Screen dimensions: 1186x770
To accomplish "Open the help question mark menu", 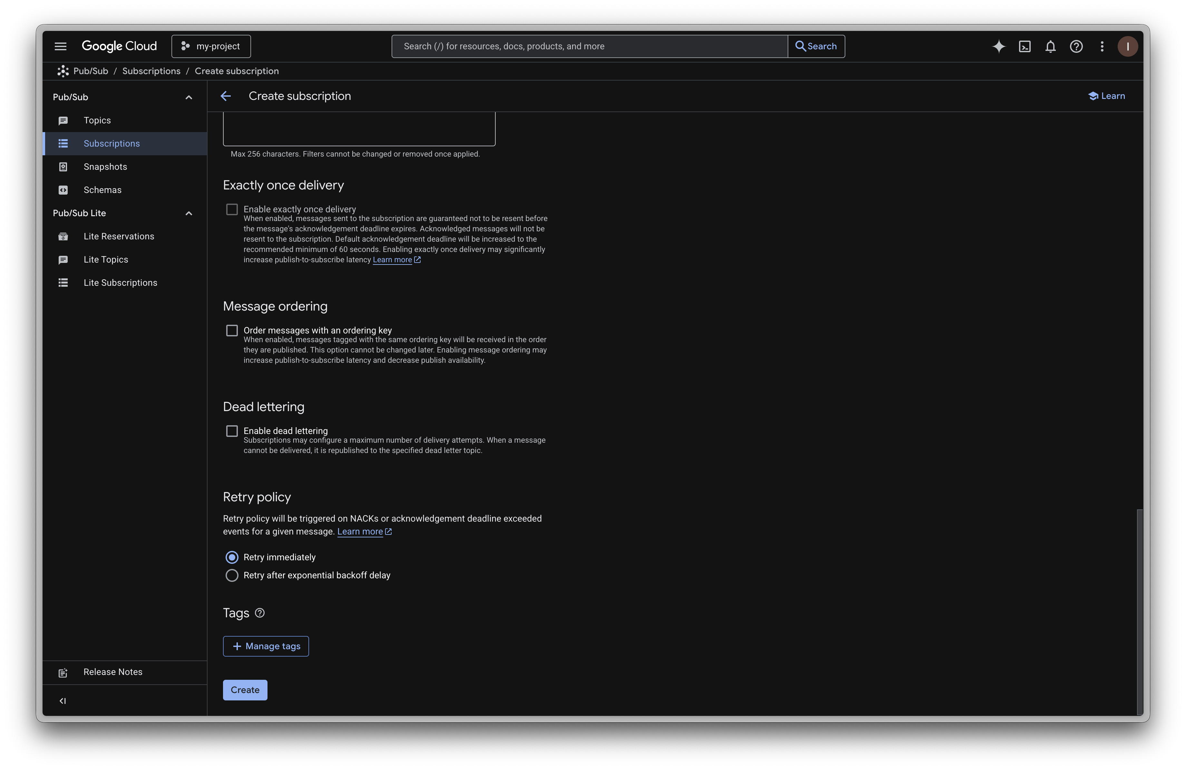I will coord(1076,46).
